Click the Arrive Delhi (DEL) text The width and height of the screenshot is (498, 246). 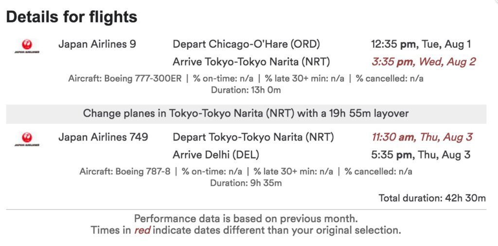[x=216, y=155]
